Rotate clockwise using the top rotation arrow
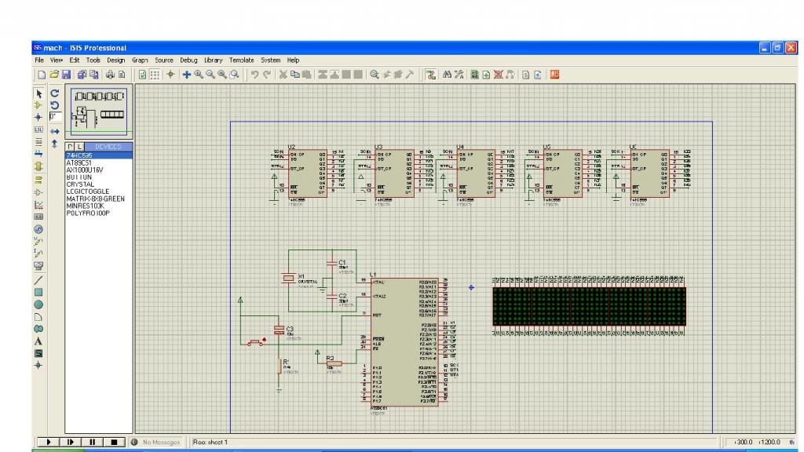The width and height of the screenshot is (804, 452). click(55, 93)
